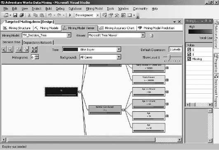The height and width of the screenshot is (150, 219).
Task: Click the last window-shaped toolbar icon before the arrow
Action: (130, 15)
